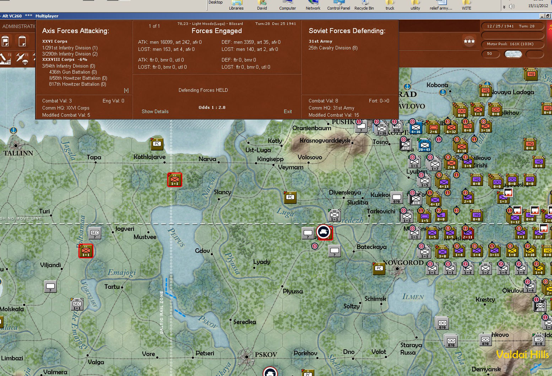The image size is (552, 376).
Task: Select the gray counter west of Bateckaya
Action: 335,251
